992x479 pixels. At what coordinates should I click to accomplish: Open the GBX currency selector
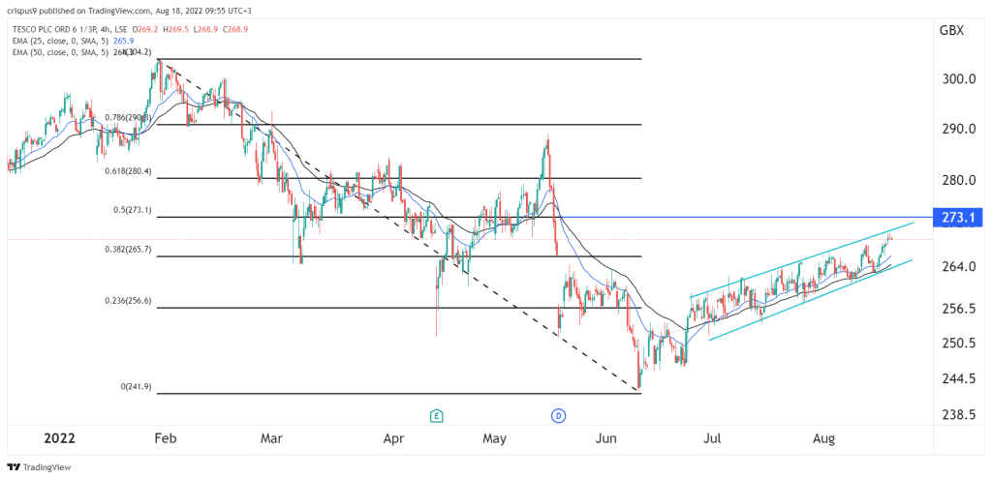tap(953, 31)
